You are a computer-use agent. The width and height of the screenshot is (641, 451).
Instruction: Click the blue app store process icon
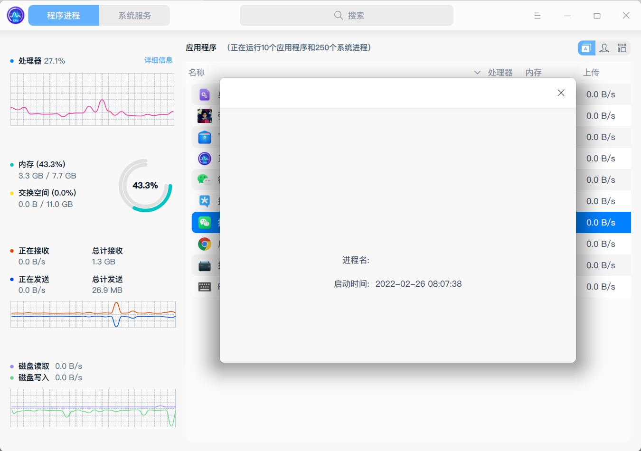(205, 137)
